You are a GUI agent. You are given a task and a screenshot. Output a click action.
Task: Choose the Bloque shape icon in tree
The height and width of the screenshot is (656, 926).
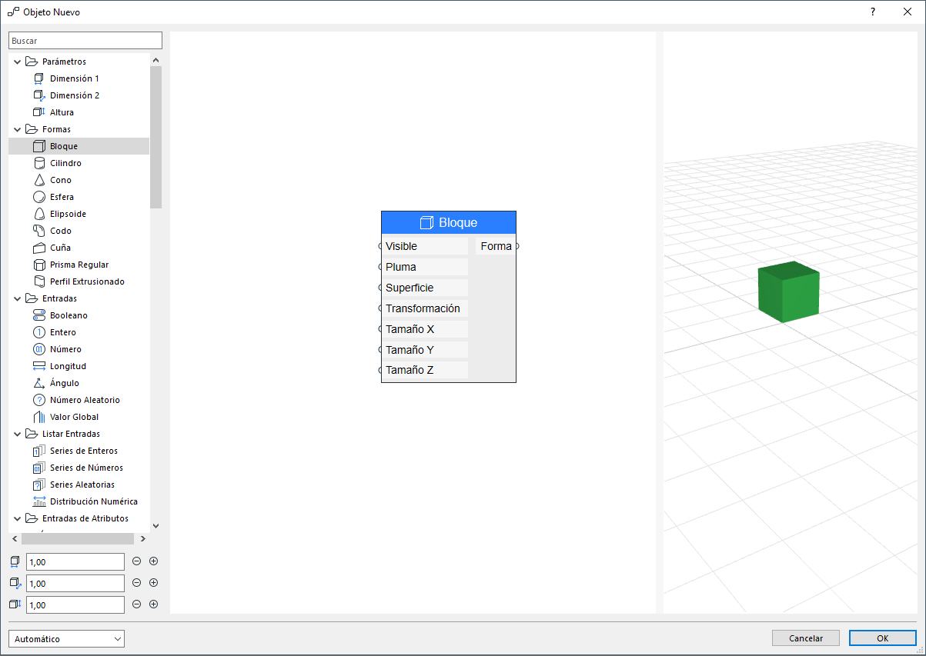tap(39, 146)
